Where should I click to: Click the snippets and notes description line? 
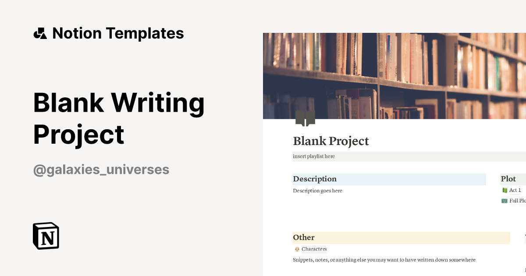tap(384, 260)
